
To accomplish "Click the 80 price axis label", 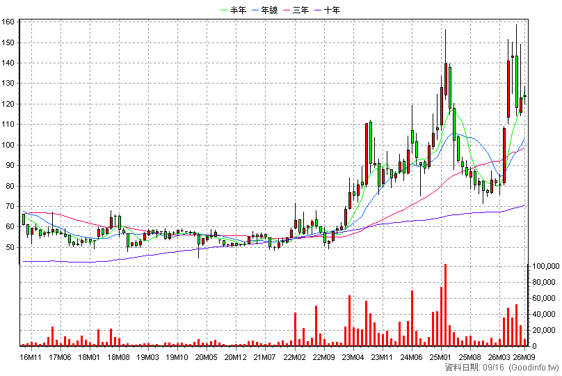I will (x=10, y=186).
